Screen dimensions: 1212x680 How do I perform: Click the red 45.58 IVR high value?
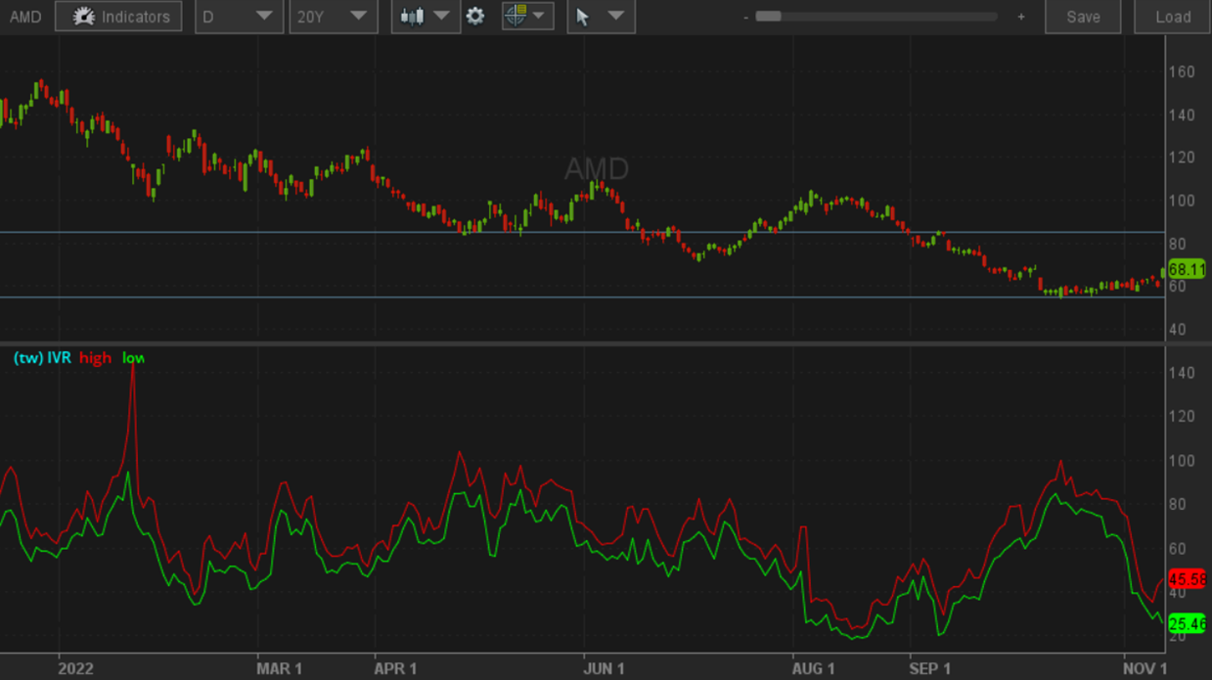(x=1187, y=578)
